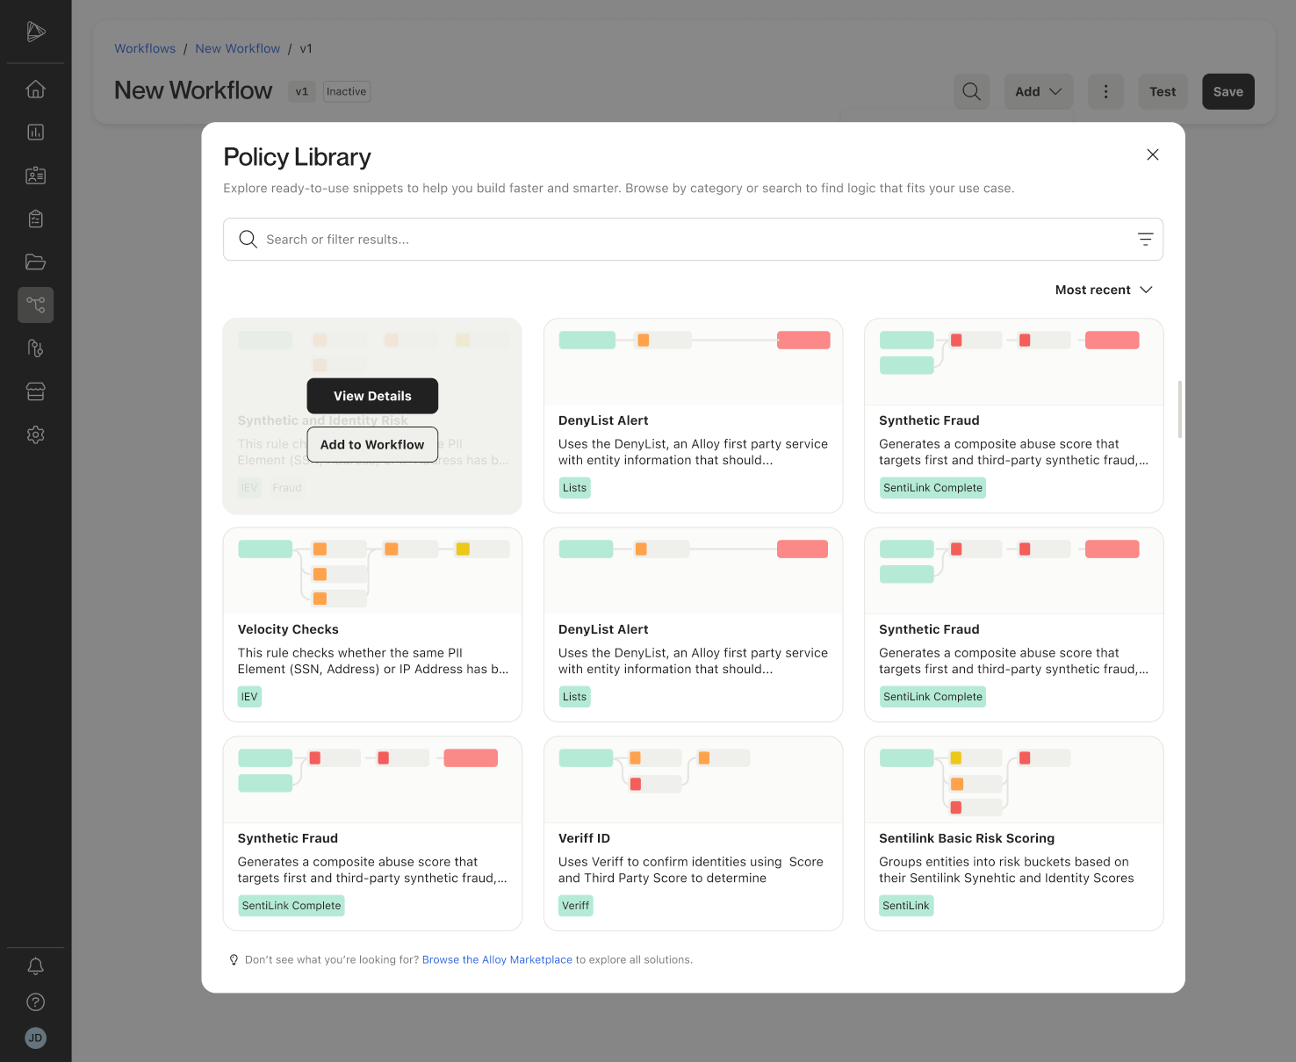
Task: Expand the Add dropdown button
Action: (x=1038, y=91)
